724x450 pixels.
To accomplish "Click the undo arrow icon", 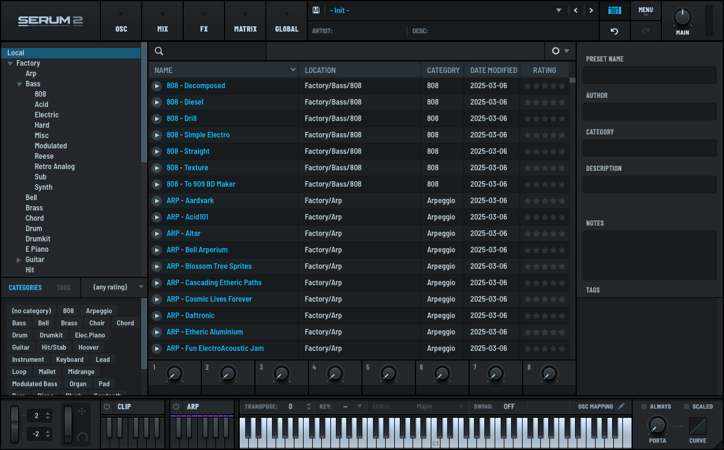I will point(614,31).
